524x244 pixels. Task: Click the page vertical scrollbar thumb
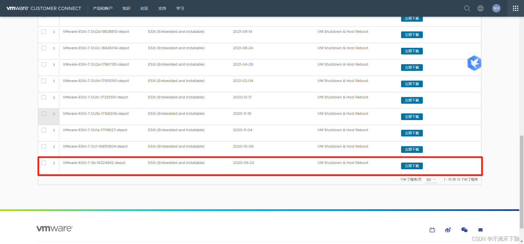point(521,182)
